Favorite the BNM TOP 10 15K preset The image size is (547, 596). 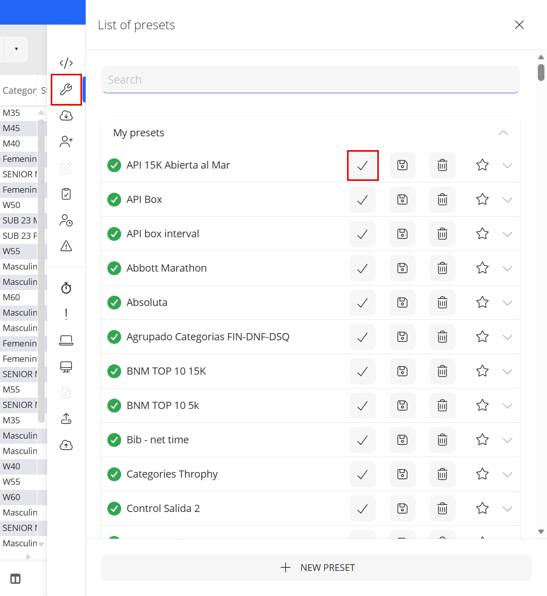point(482,371)
